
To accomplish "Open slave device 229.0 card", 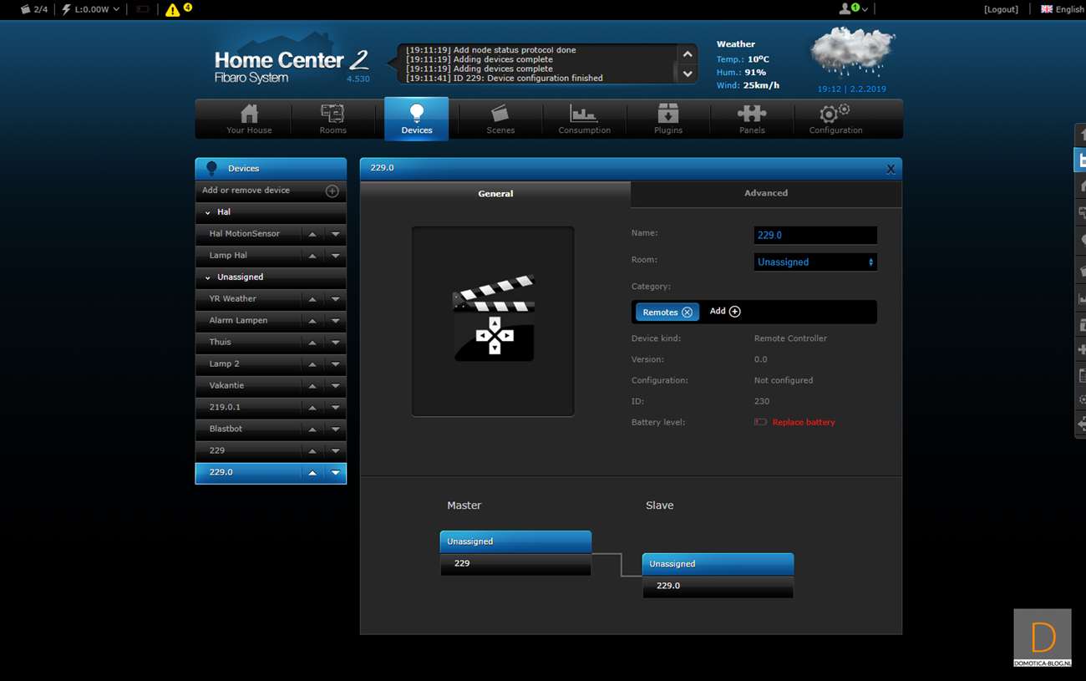I will 718,576.
